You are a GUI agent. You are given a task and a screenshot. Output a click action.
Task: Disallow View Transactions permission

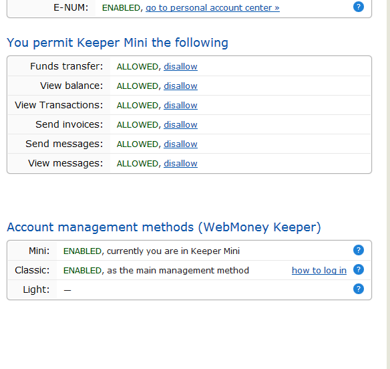click(180, 106)
